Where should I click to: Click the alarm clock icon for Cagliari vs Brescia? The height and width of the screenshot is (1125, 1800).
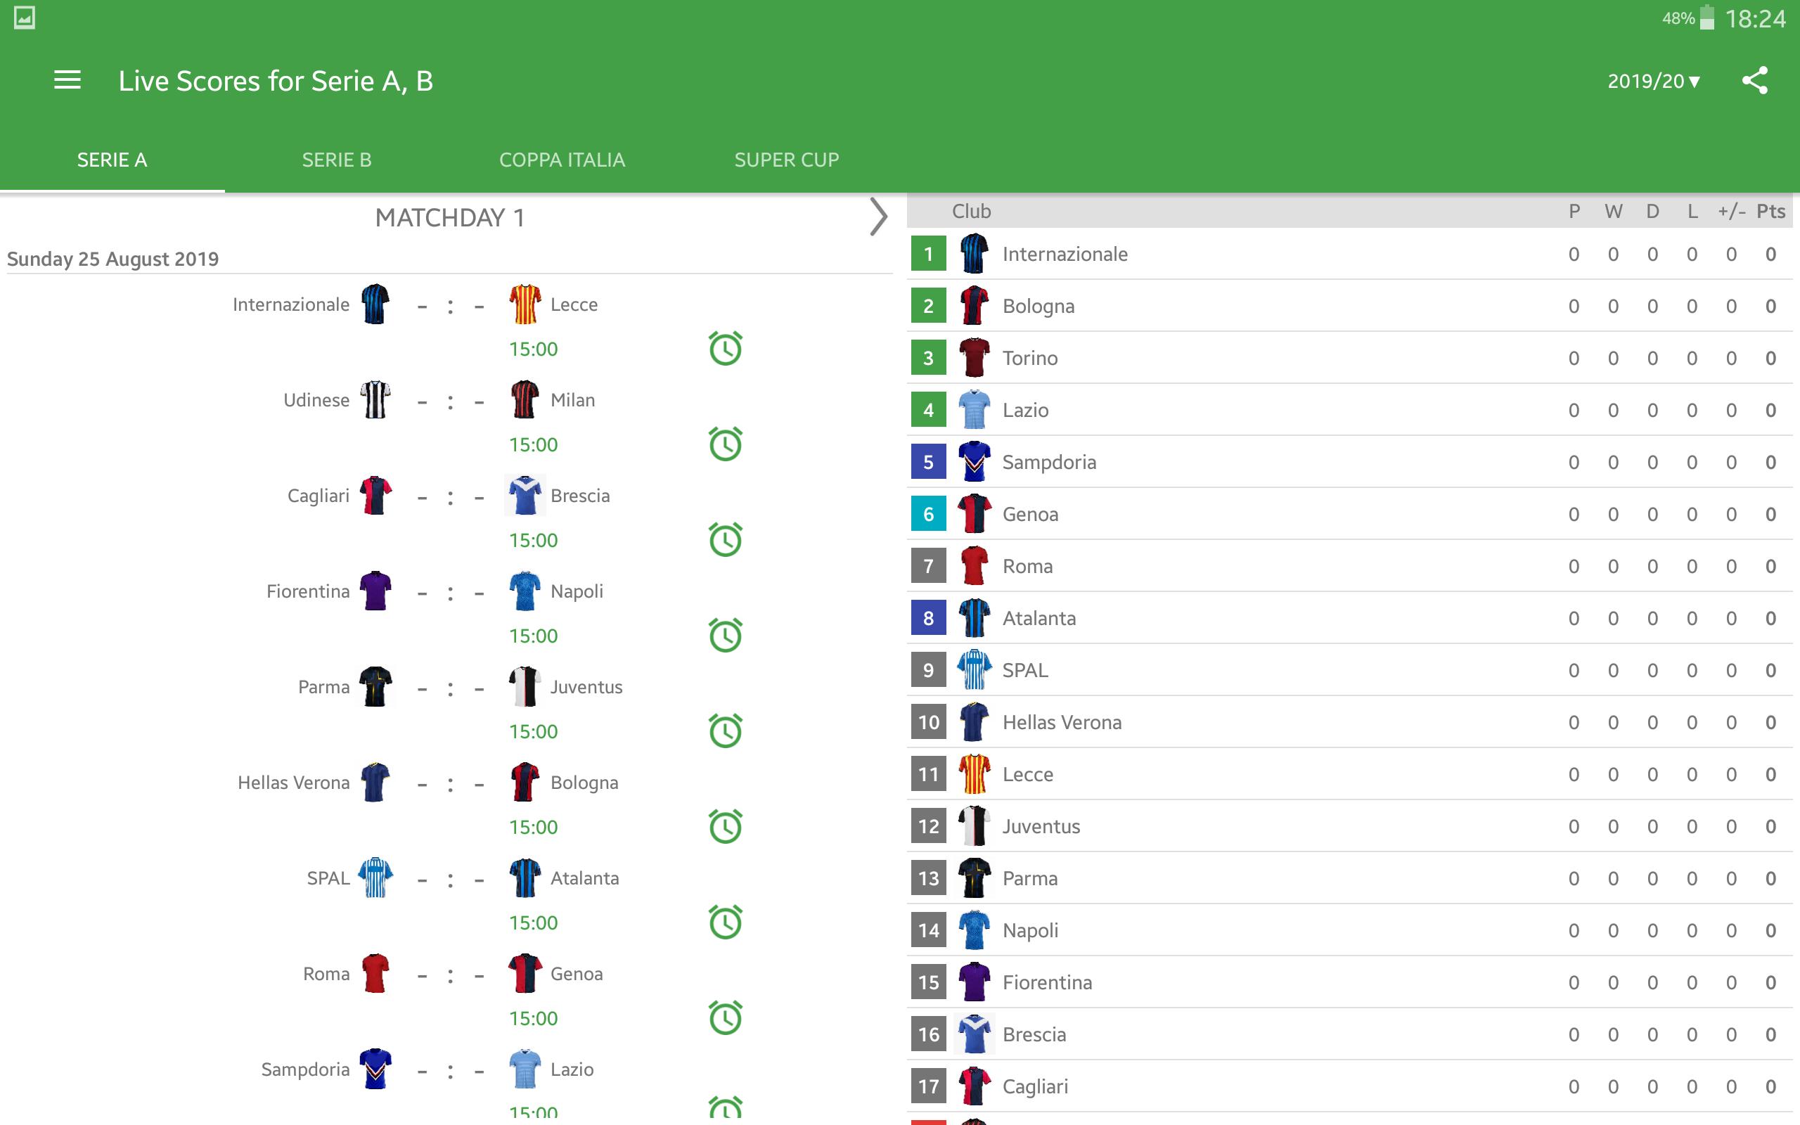coord(724,541)
